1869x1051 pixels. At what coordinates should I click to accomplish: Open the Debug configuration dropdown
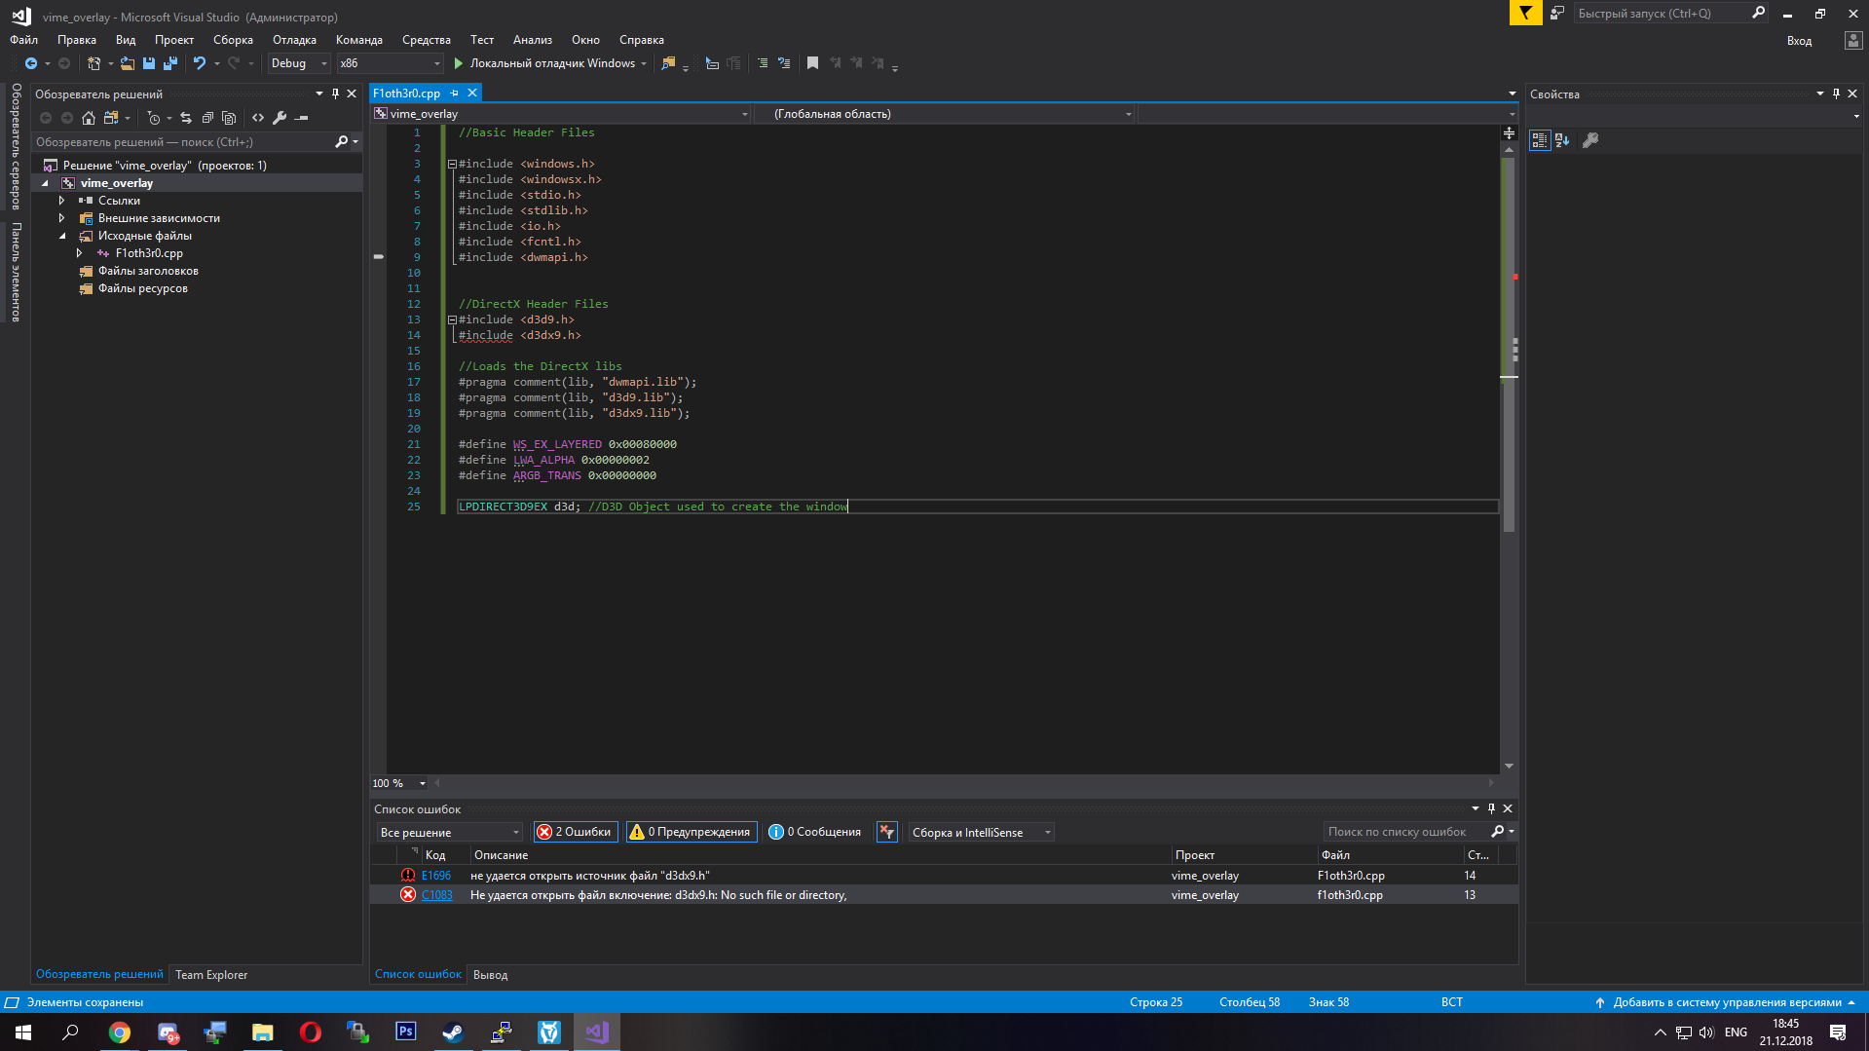[x=299, y=63]
